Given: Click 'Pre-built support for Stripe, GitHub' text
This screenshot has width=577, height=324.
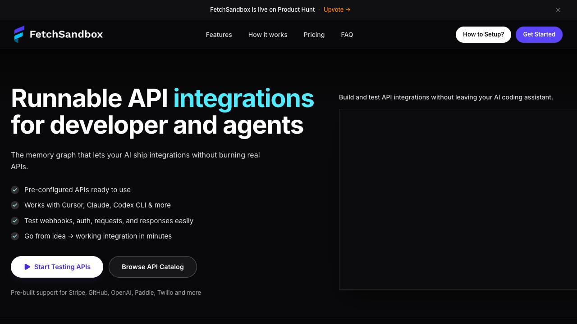Looking at the screenshot, I should (x=106, y=292).
